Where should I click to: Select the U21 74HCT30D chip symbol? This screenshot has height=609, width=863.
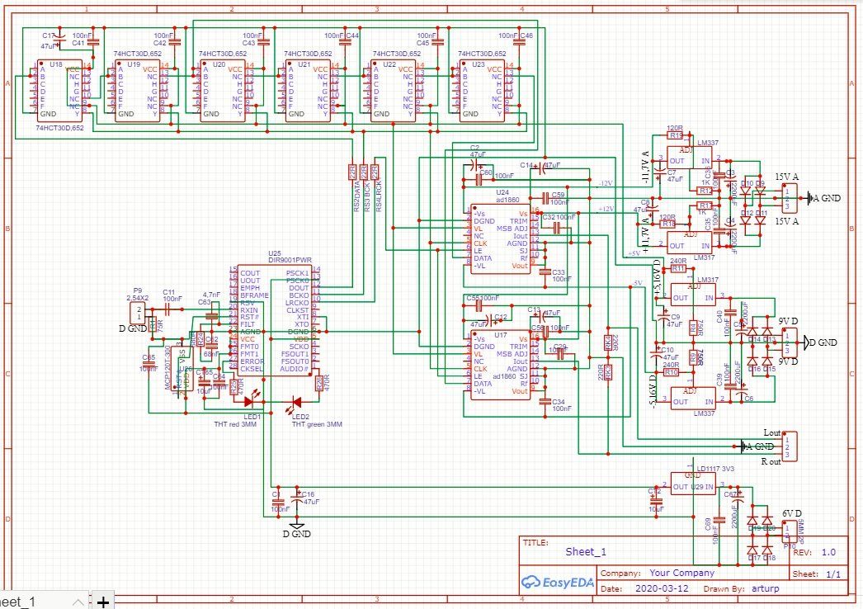(x=308, y=91)
